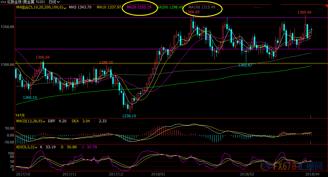Click the 1365.40 peak price label
Screen dimensions: 328x177
[304, 12]
